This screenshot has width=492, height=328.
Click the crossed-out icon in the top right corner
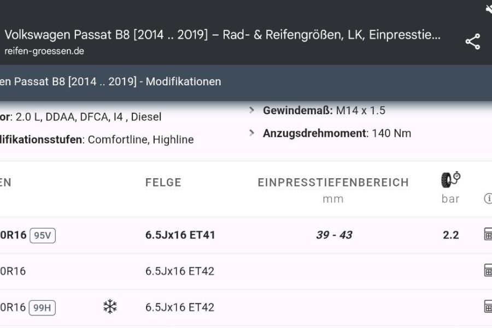[488, 8]
